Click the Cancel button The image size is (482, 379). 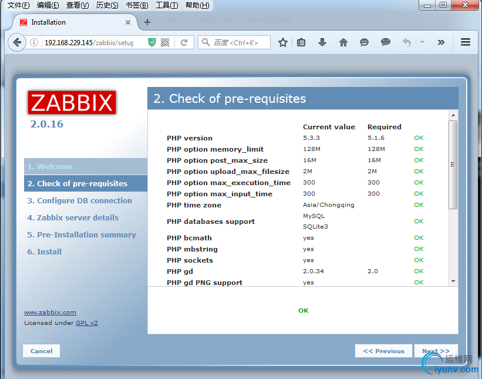(42, 351)
